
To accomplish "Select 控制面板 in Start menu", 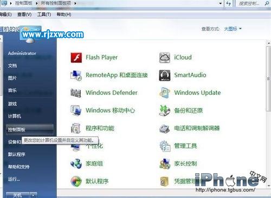I will pyautogui.click(x=29, y=129).
